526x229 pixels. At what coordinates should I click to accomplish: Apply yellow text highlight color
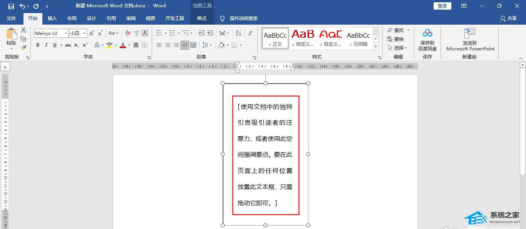[x=109, y=45]
